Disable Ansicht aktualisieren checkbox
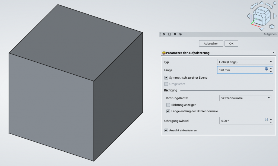Viewport: 278px width, 166px height. pos(166,130)
